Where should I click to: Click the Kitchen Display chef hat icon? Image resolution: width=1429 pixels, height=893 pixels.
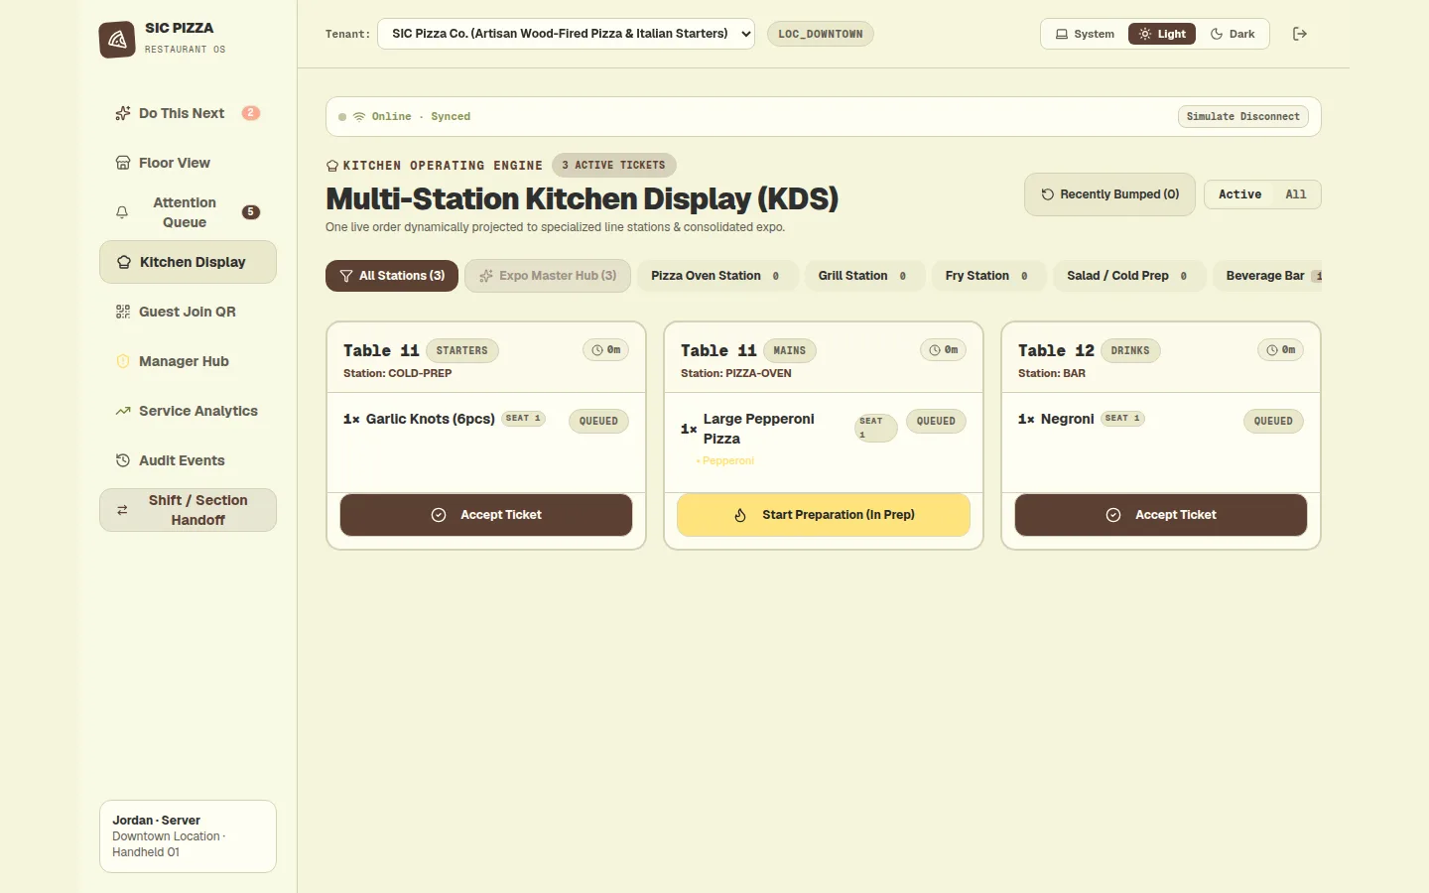(124, 262)
